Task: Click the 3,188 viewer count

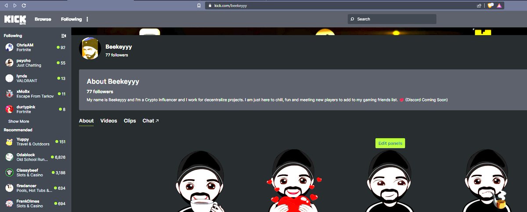Action: point(60,173)
